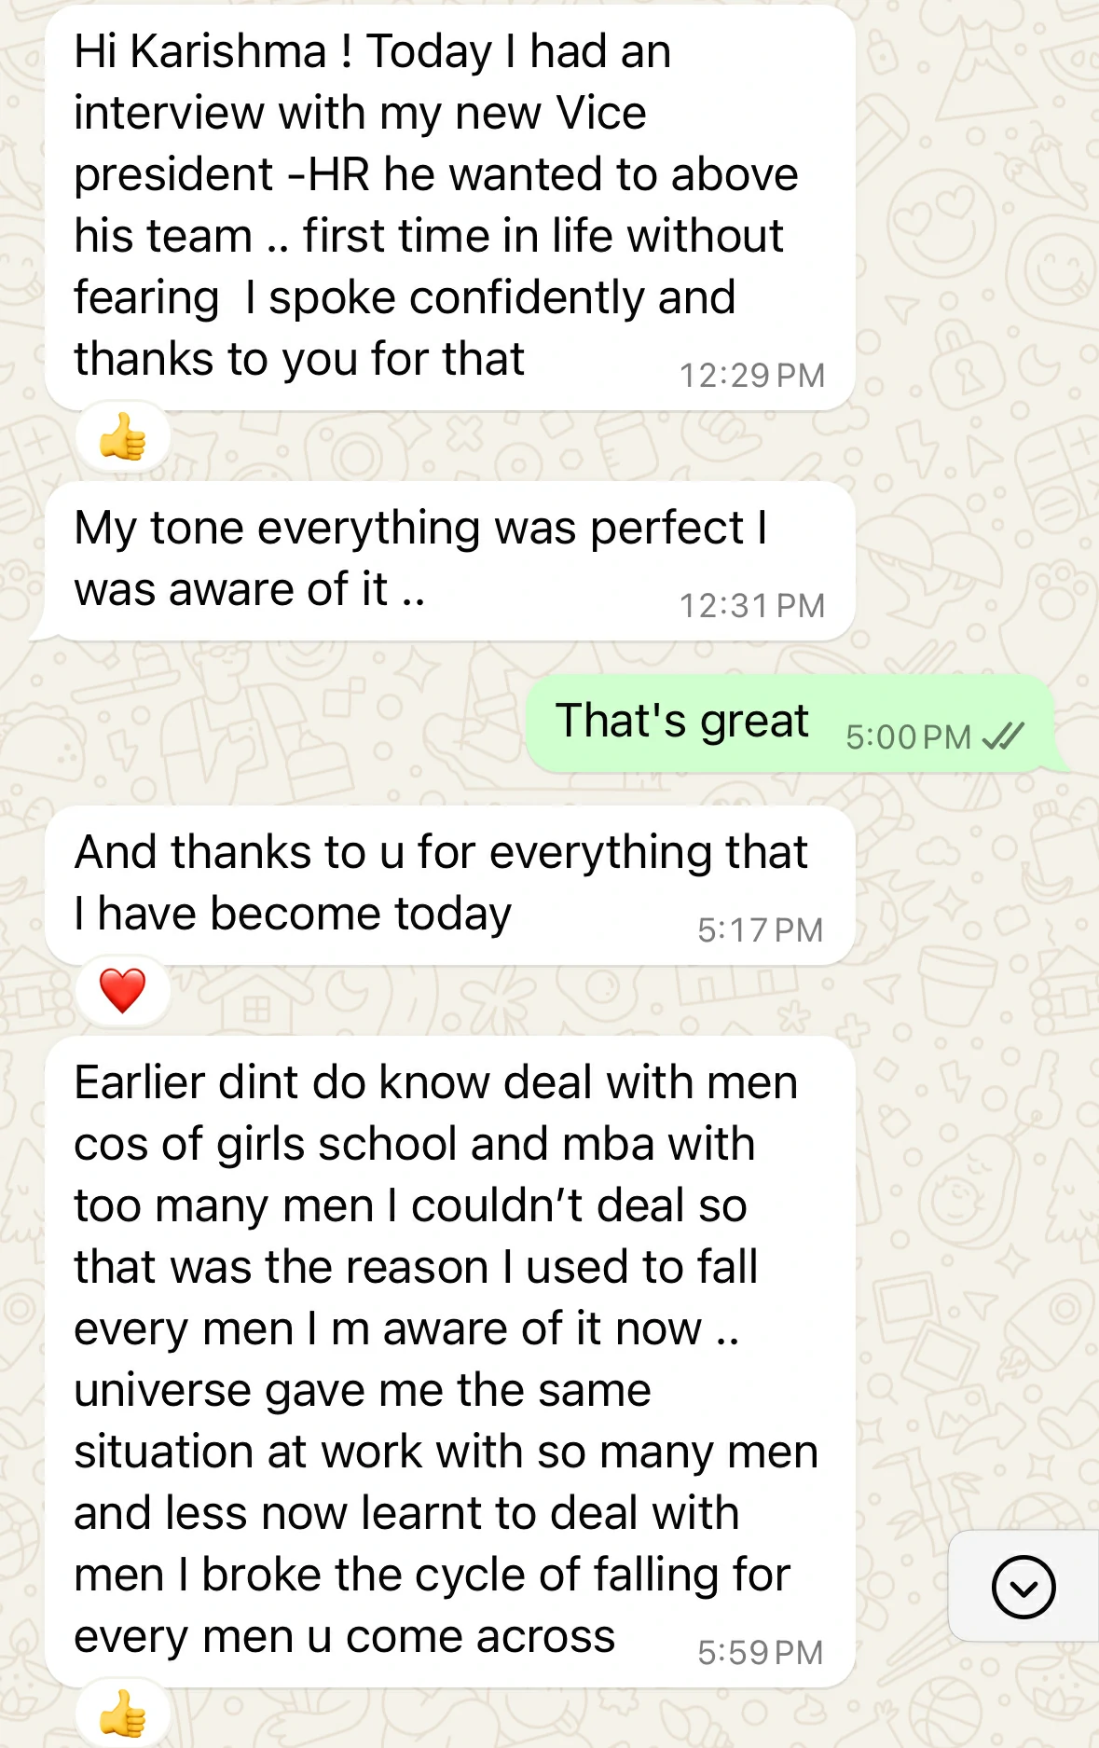Tap the 'My tone everything was perfect' message

click(450, 560)
